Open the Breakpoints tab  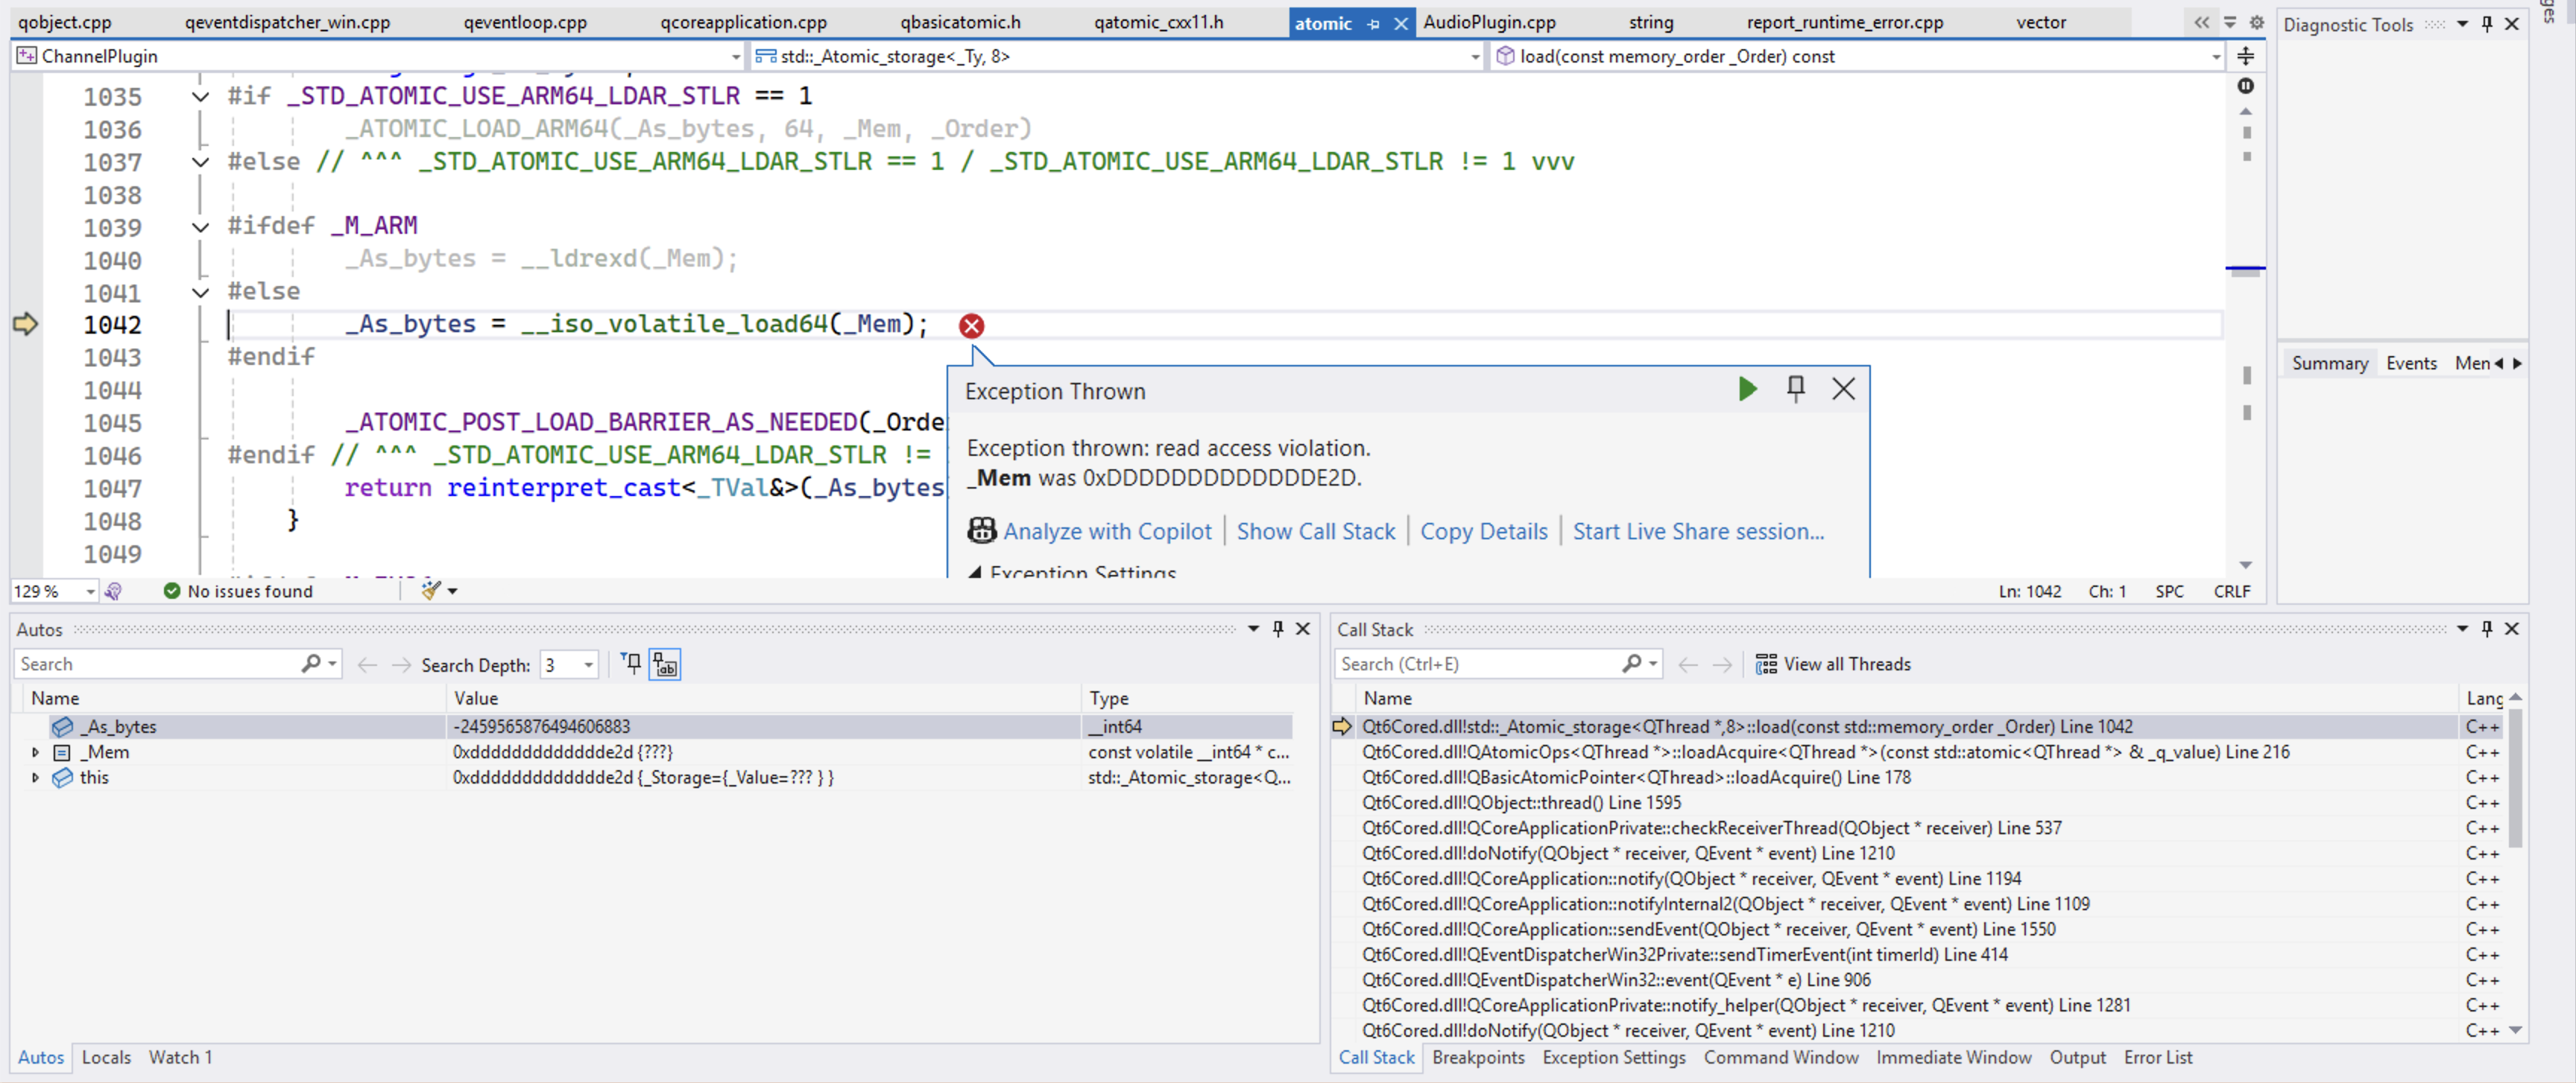[1477, 1057]
